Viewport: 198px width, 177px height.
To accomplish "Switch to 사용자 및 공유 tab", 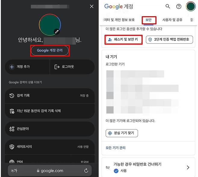I will [172, 20].
